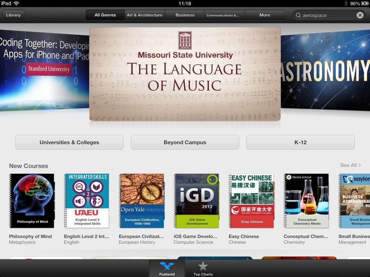This screenshot has width=370, height=277.
Task: Tap the Philosophy of Mind title text
Action: click(x=31, y=237)
